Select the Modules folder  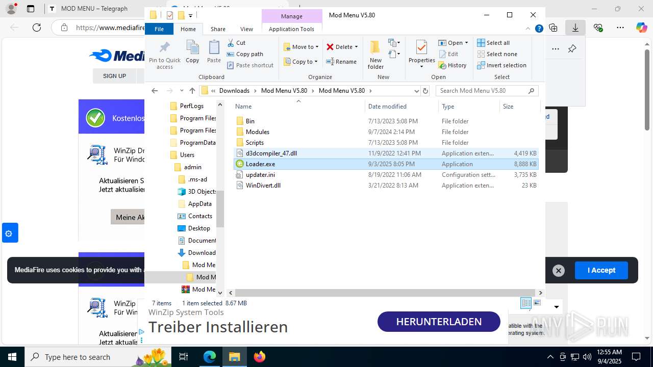[386, 132]
